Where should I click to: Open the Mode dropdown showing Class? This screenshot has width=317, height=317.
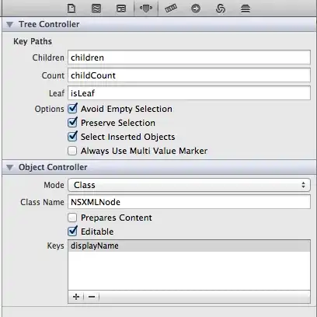[x=189, y=185]
